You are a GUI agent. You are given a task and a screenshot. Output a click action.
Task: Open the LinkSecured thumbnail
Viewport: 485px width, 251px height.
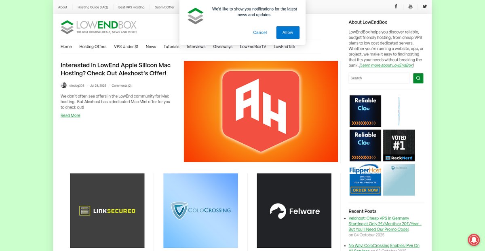point(107,211)
